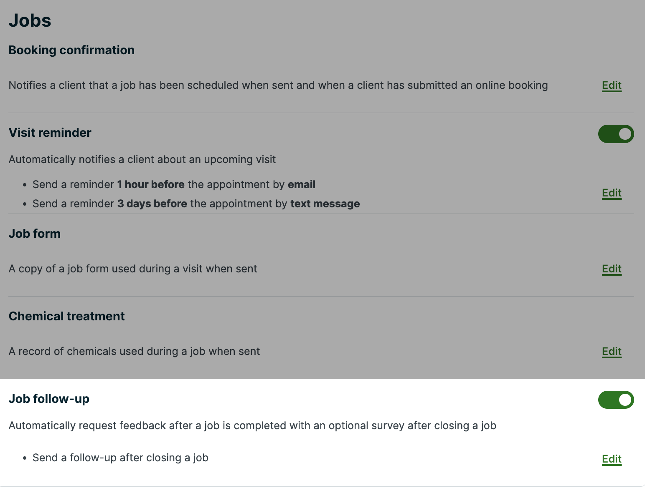Click 'Automatically request feedback' description text
The height and width of the screenshot is (488, 645).
point(252,426)
